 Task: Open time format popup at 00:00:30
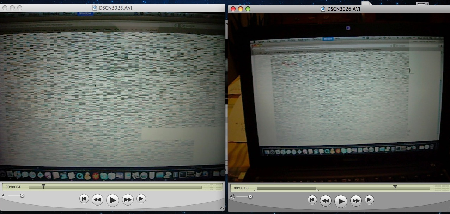click(241, 188)
